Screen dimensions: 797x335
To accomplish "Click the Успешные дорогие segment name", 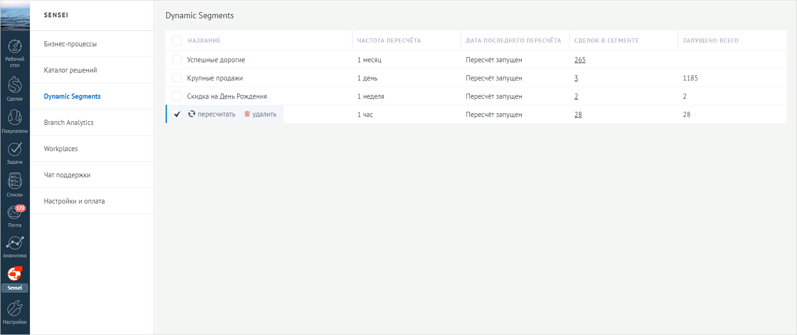I will click(216, 60).
